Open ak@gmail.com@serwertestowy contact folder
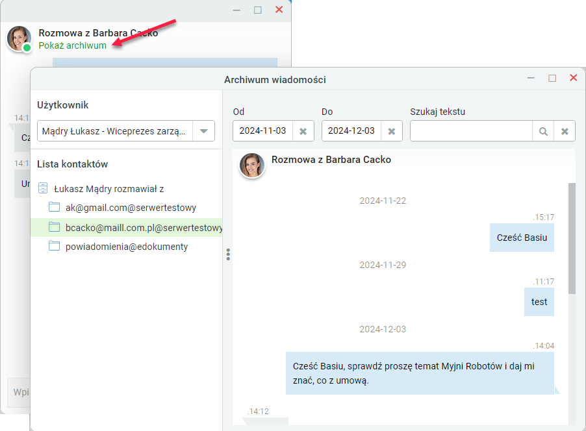This screenshot has height=431, width=586. [131, 208]
